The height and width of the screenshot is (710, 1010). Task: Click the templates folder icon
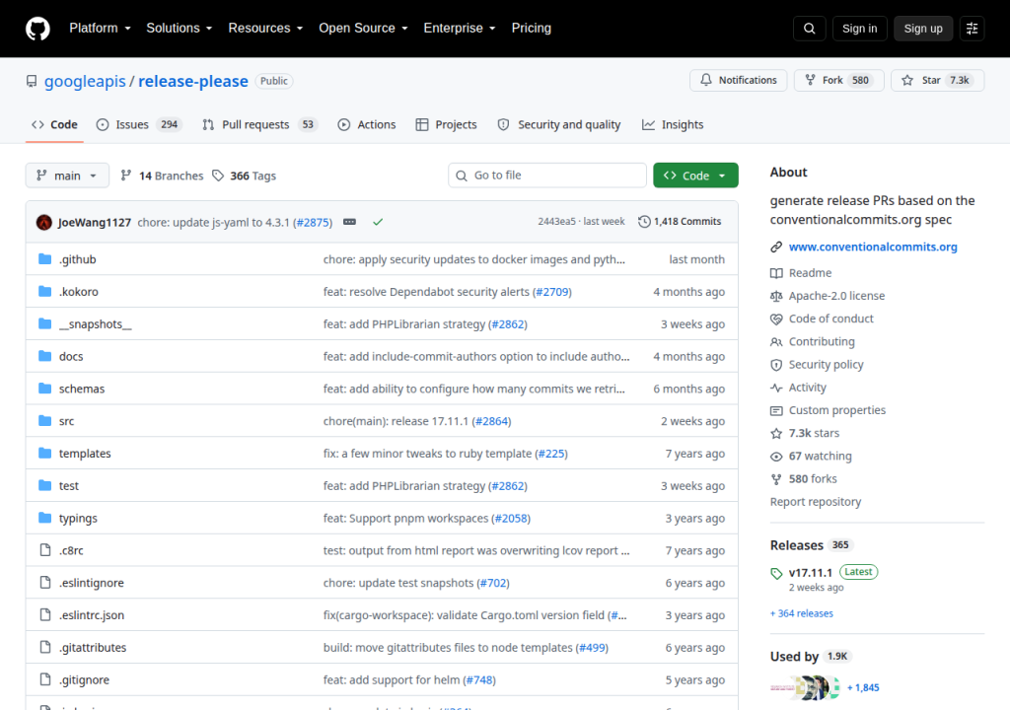[x=44, y=453]
